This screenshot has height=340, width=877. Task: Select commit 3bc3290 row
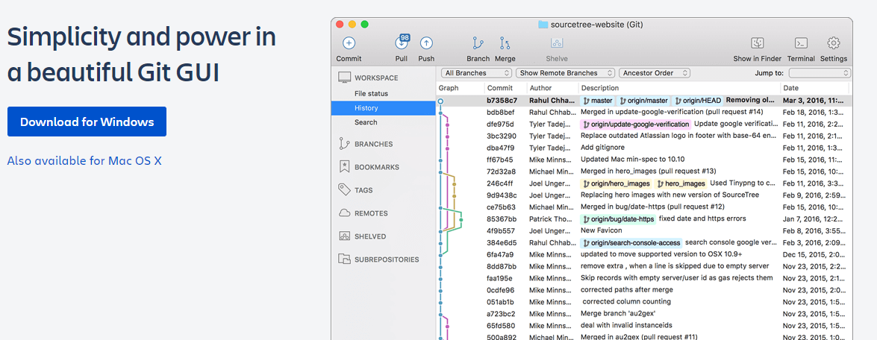[644, 136]
